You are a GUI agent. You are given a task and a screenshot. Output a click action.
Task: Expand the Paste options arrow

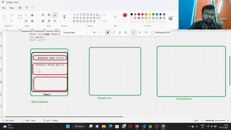click(5, 21)
